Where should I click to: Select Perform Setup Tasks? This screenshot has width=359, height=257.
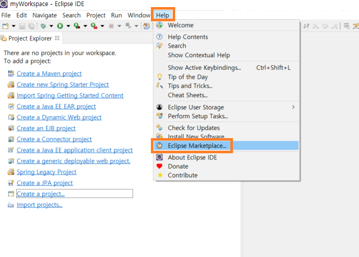coord(226,116)
